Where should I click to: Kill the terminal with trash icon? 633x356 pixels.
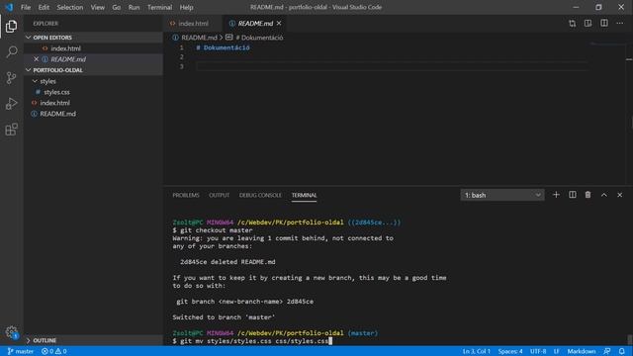point(588,195)
